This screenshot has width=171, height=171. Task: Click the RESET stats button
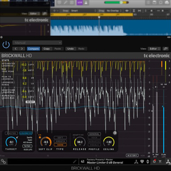30,102
